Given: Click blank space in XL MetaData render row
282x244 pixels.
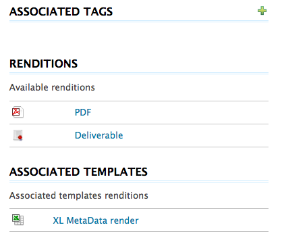Looking at the screenshot, I should (x=204, y=220).
